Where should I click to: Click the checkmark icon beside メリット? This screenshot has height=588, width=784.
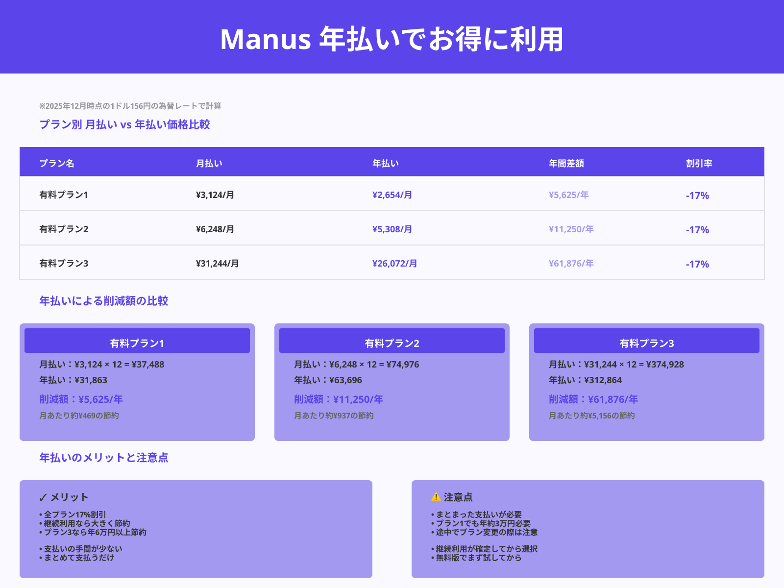click(43, 496)
